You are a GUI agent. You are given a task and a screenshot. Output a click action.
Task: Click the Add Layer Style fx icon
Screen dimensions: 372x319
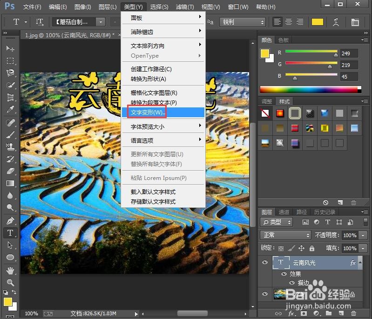[291, 313]
